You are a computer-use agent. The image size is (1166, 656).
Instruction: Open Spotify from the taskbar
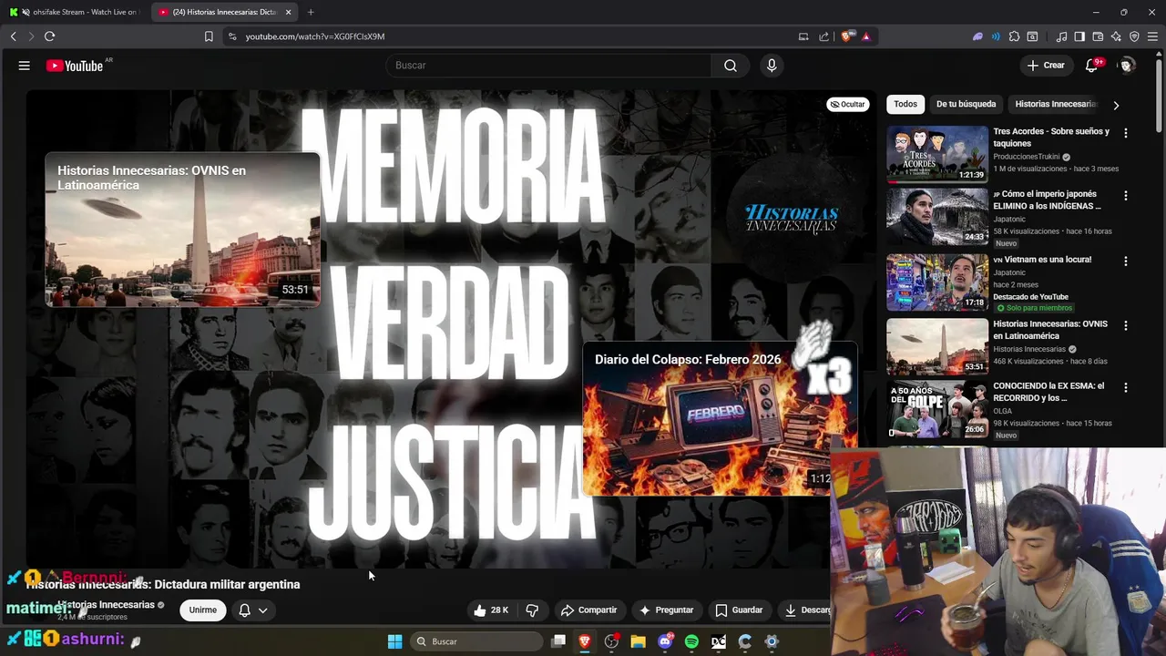pyautogui.click(x=691, y=641)
